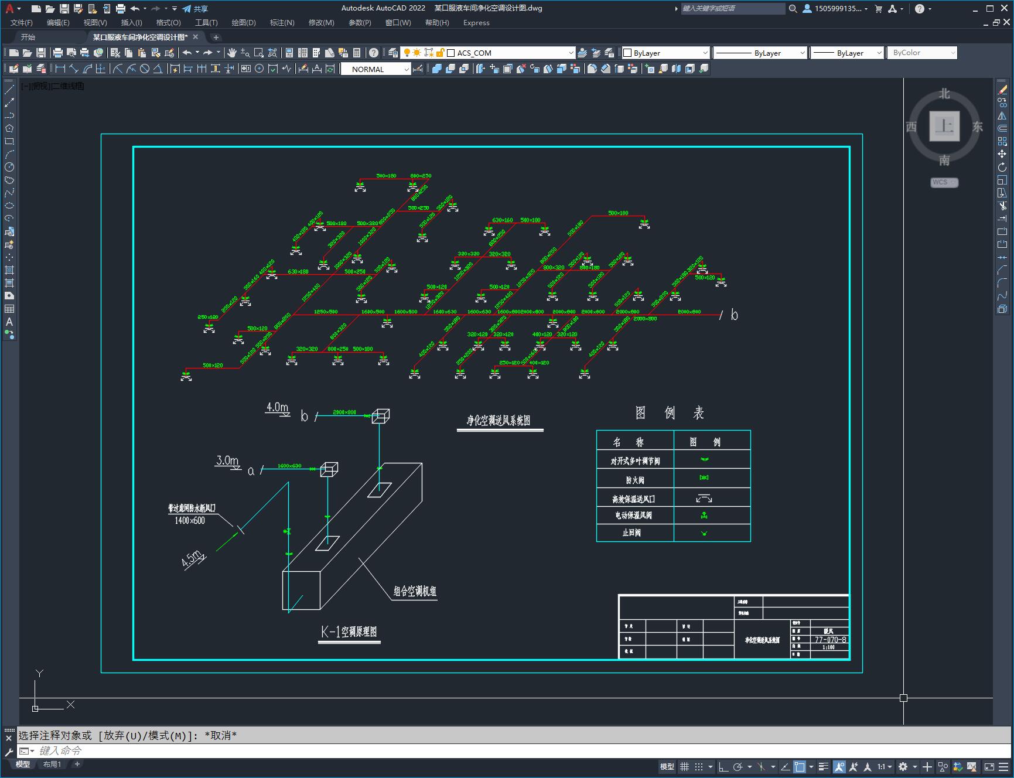Select the Trim scissors tool
The height and width of the screenshot is (778, 1014).
coord(1002,206)
